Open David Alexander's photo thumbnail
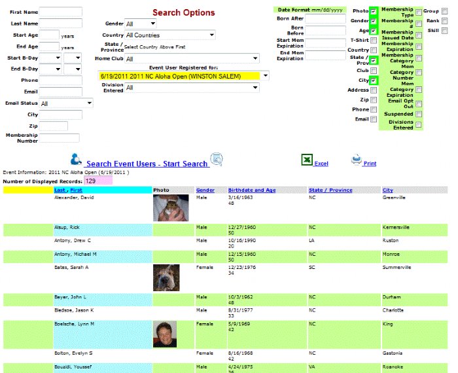Screen dimensions: 458x373 click(x=171, y=207)
